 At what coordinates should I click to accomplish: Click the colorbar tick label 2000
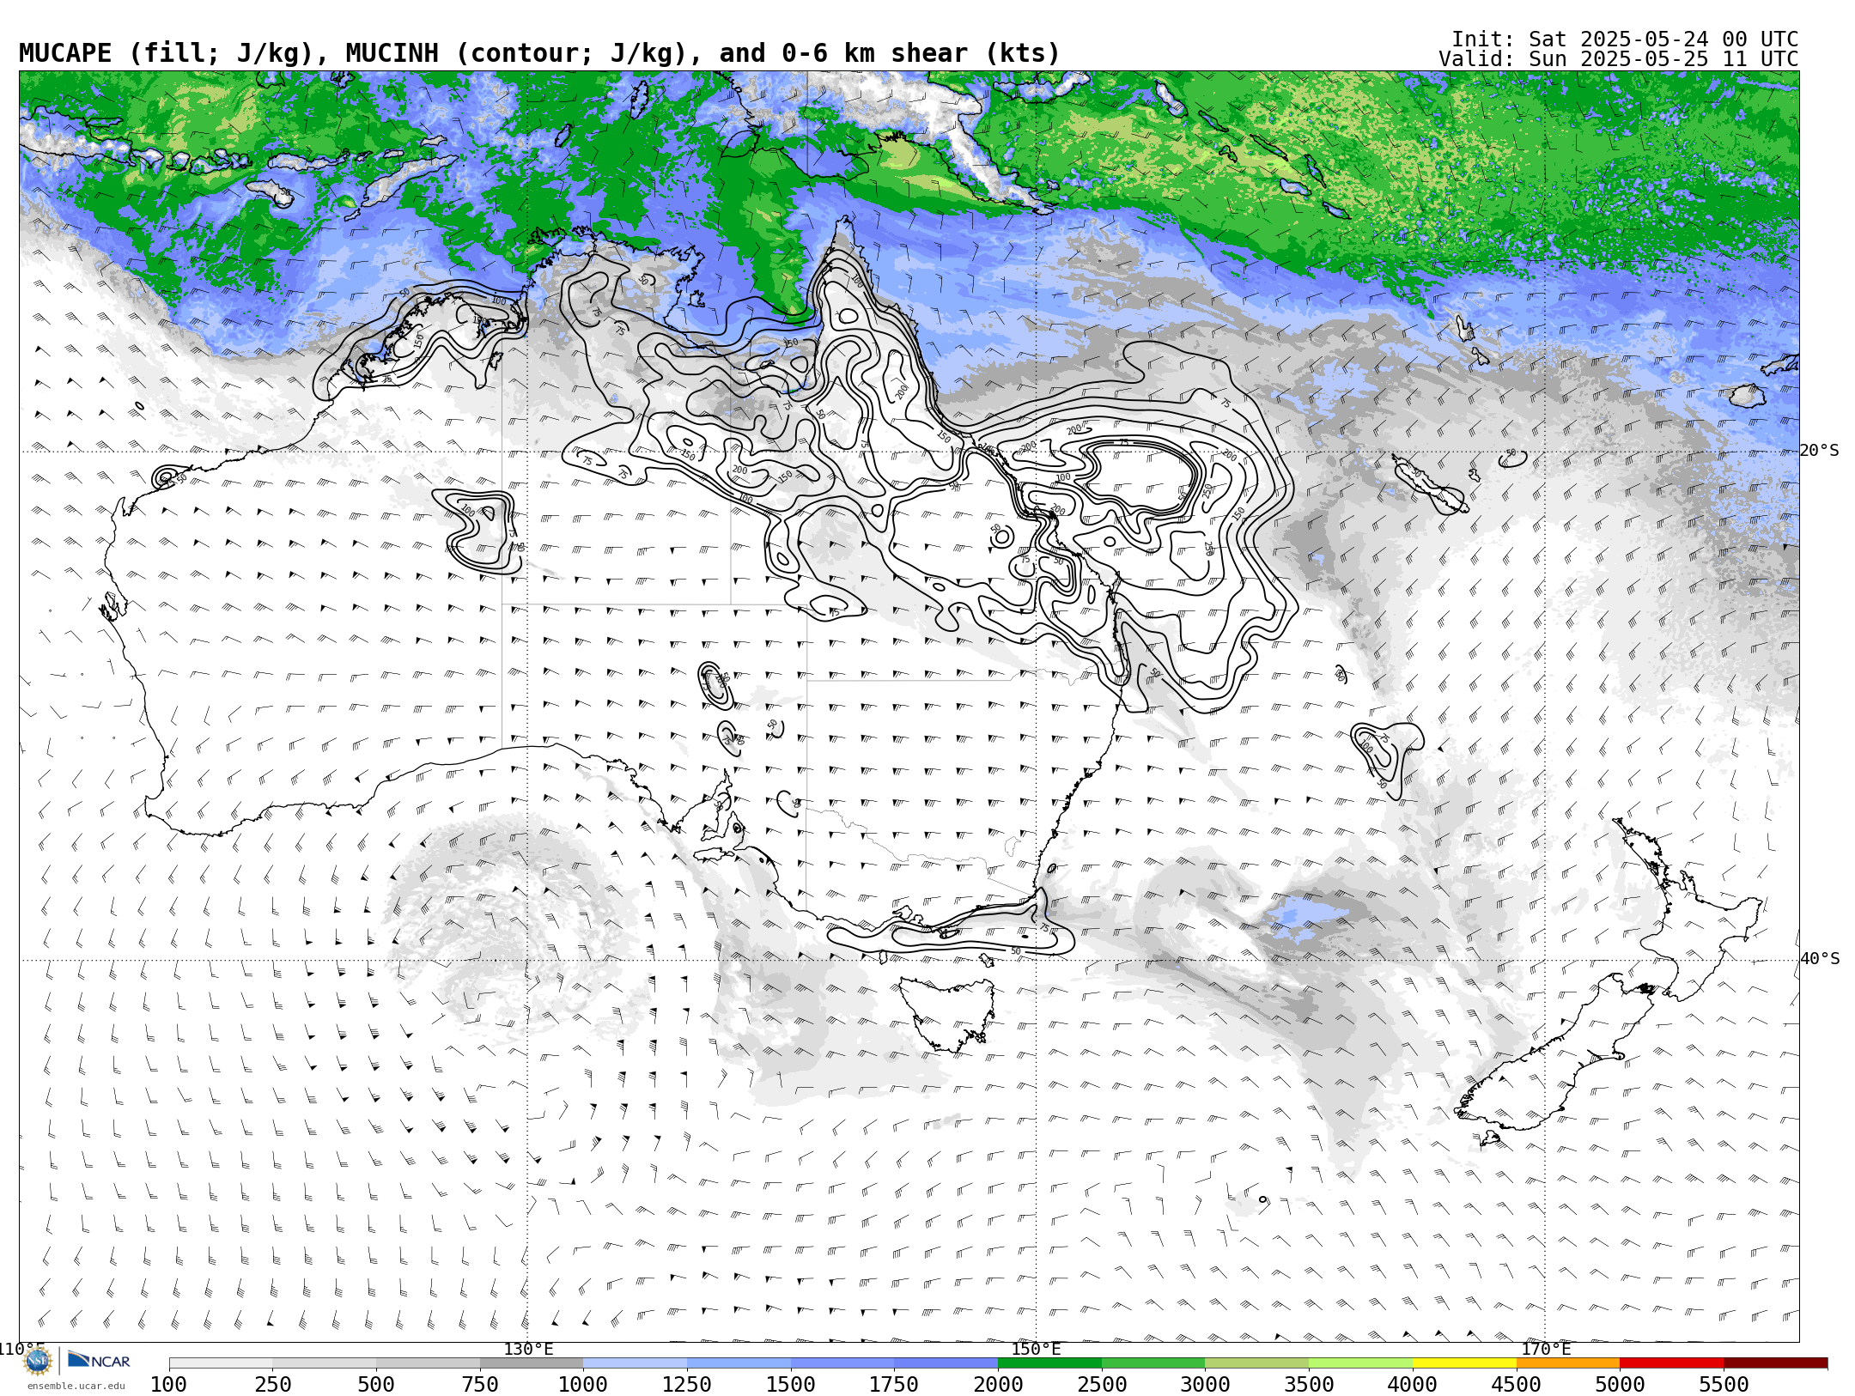pos(998,1385)
